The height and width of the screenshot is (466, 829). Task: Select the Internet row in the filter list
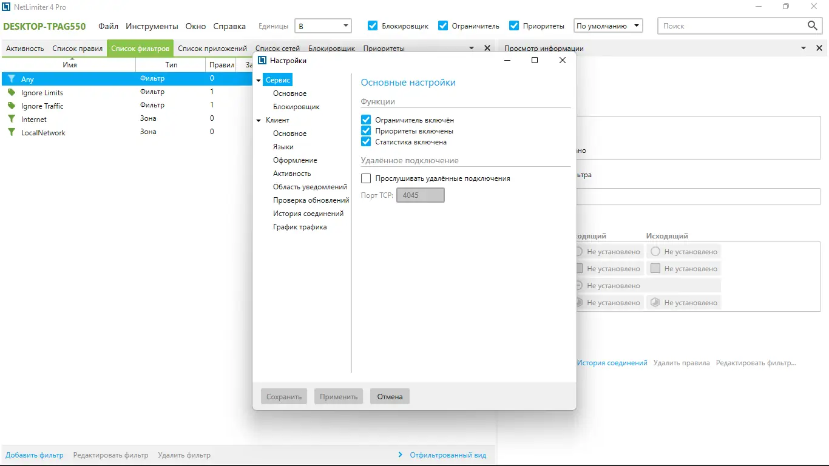pyautogui.click(x=127, y=119)
